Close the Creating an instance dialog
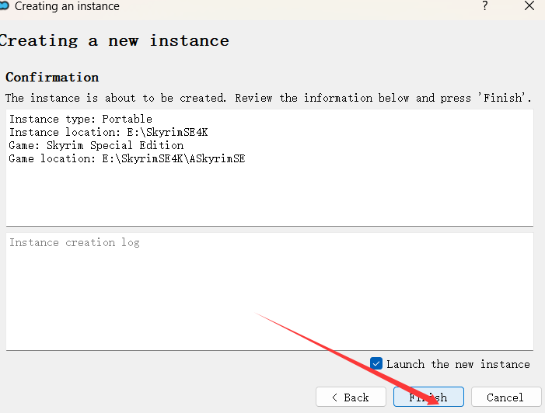 [x=529, y=6]
